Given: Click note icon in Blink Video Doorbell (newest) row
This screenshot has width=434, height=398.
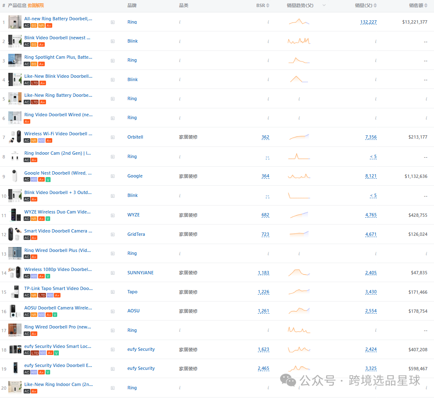Looking at the screenshot, I should point(113,41).
